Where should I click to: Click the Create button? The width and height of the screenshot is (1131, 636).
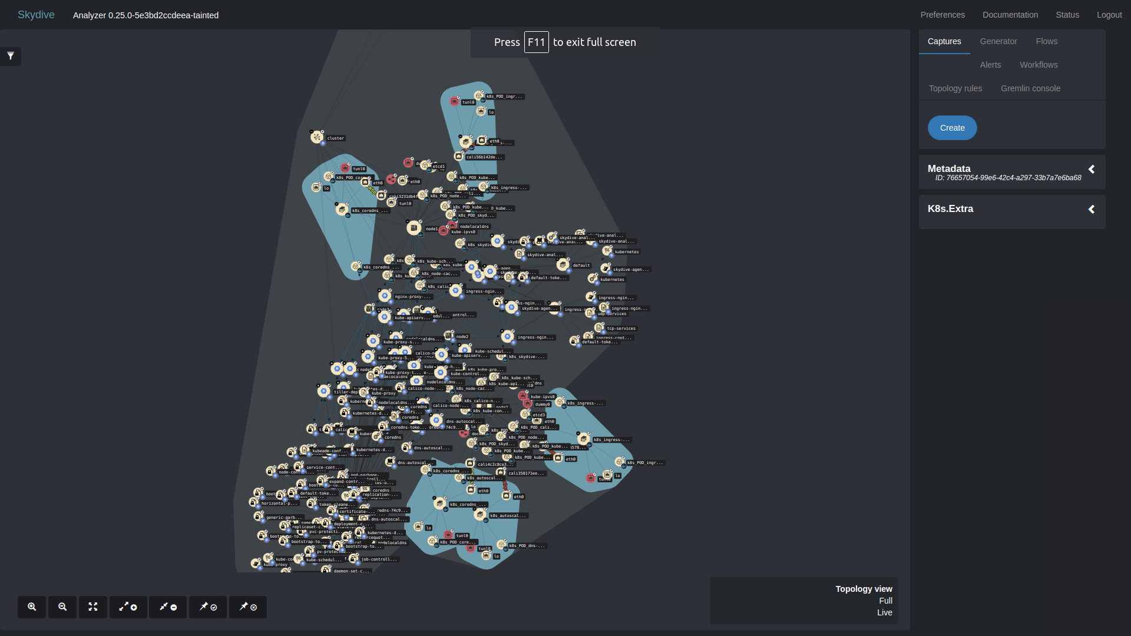[x=953, y=127]
